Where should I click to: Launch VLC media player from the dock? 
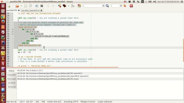3,58
